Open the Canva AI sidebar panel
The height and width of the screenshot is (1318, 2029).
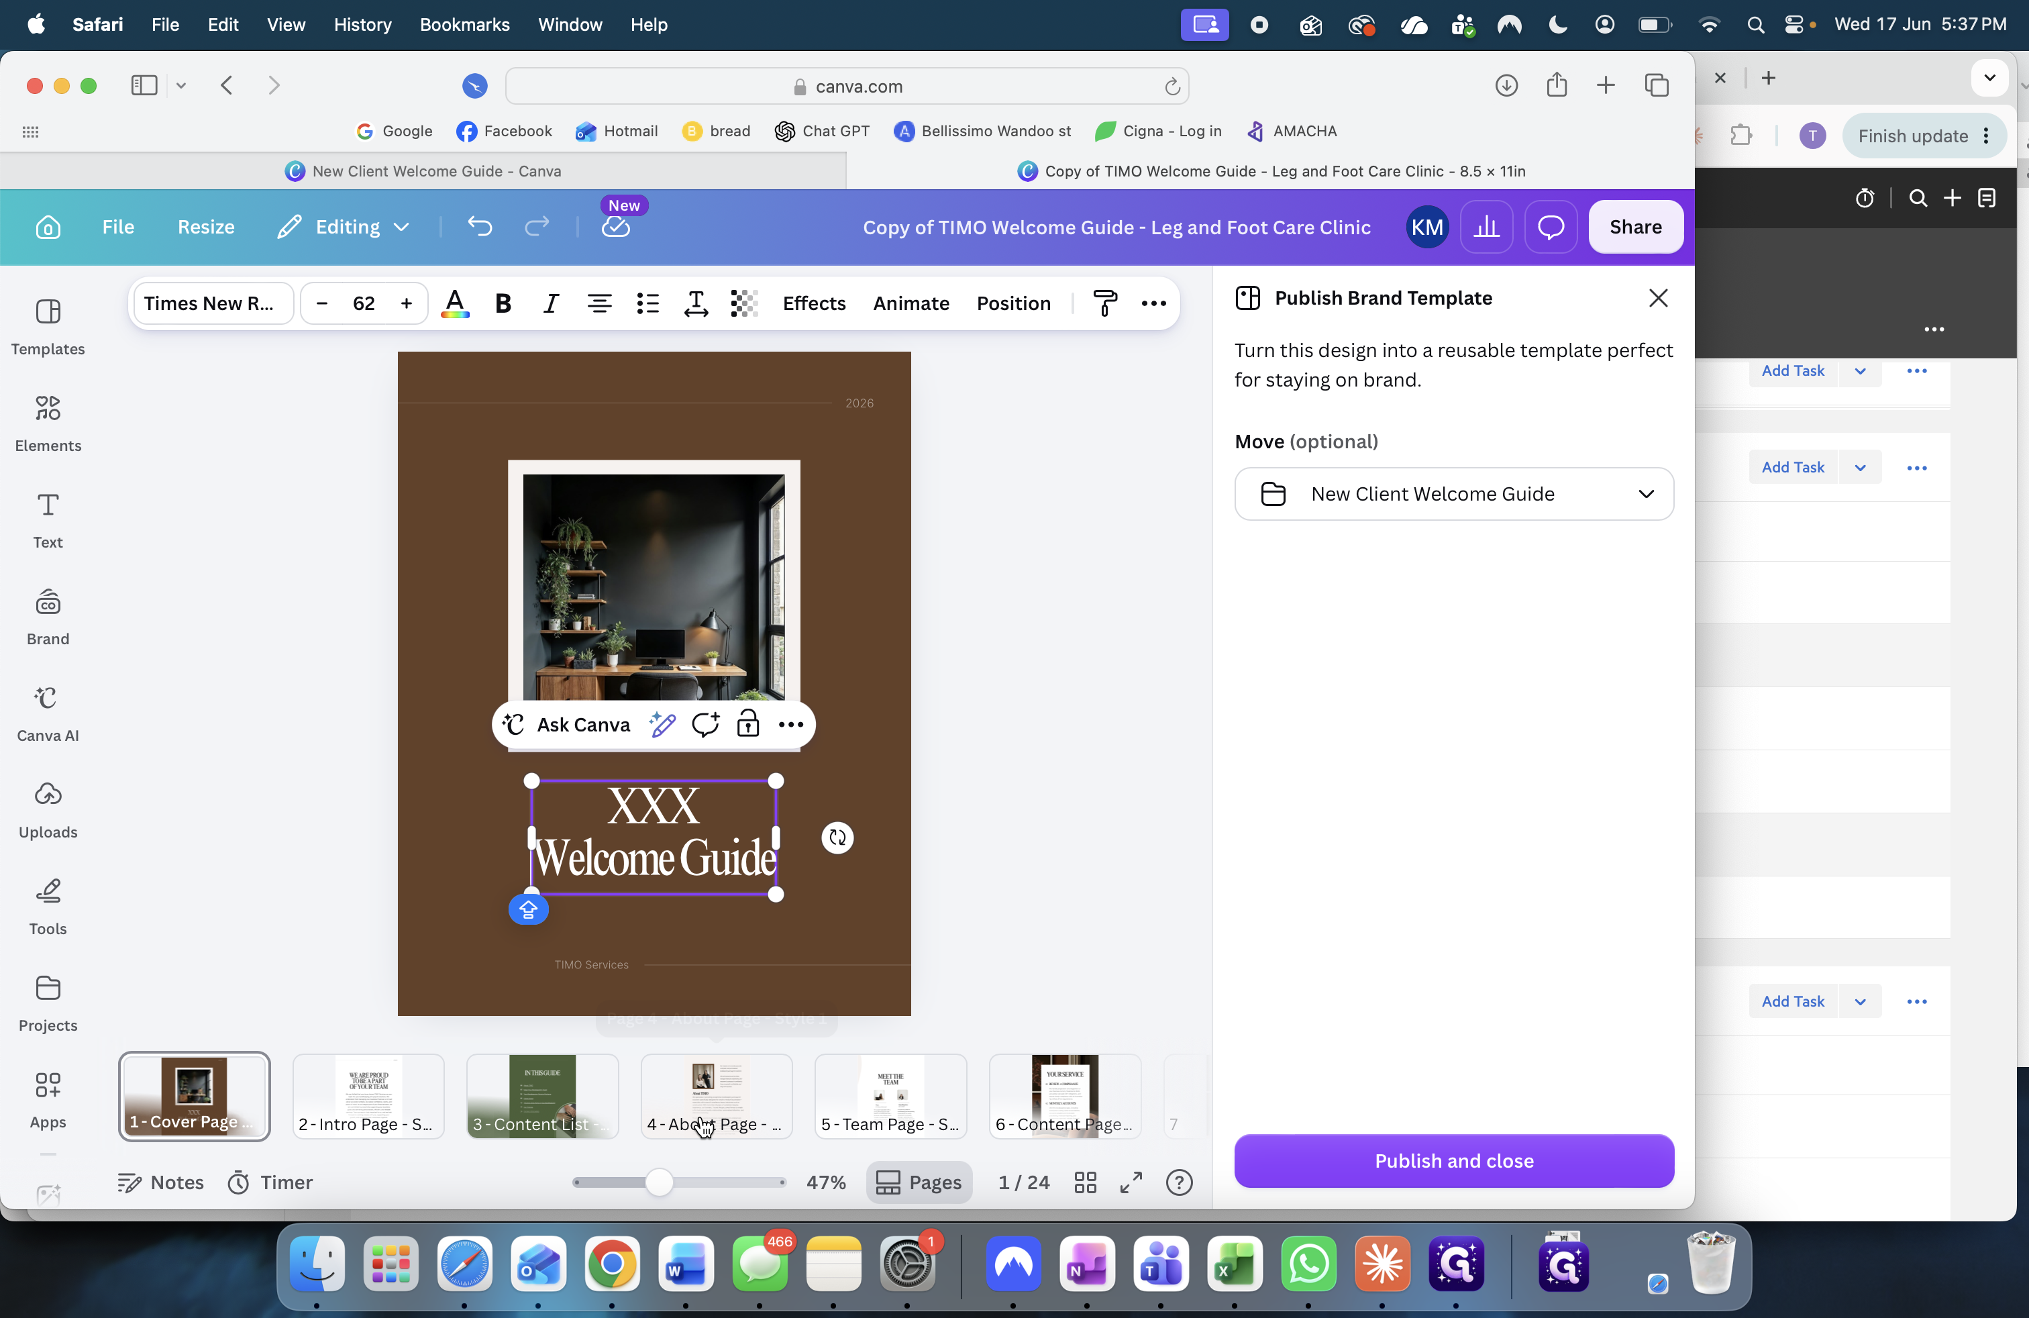pos(48,713)
